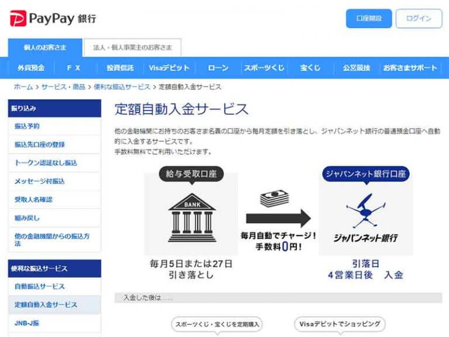Open トークン認証なし振込 sidebar link

[x=54, y=163]
